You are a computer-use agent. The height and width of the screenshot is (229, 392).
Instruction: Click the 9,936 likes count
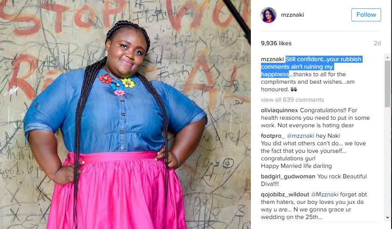(x=276, y=43)
